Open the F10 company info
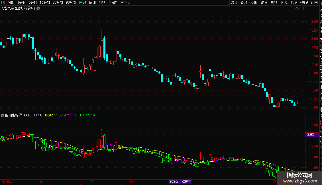This screenshot has height=185, width=322. click(284, 3)
